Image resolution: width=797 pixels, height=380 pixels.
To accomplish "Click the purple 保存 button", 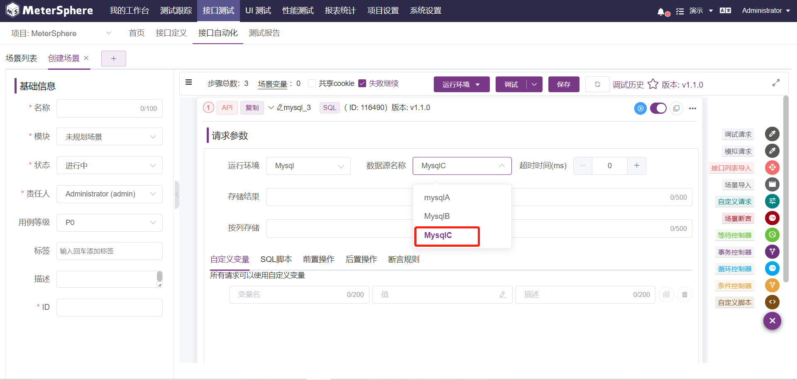I will click(564, 84).
